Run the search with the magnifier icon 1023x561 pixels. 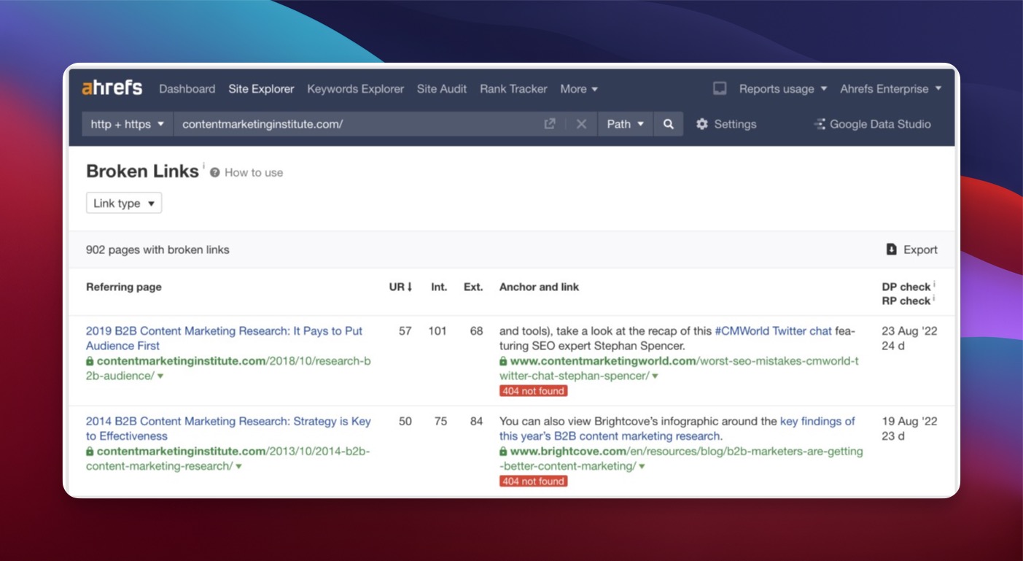(x=668, y=124)
